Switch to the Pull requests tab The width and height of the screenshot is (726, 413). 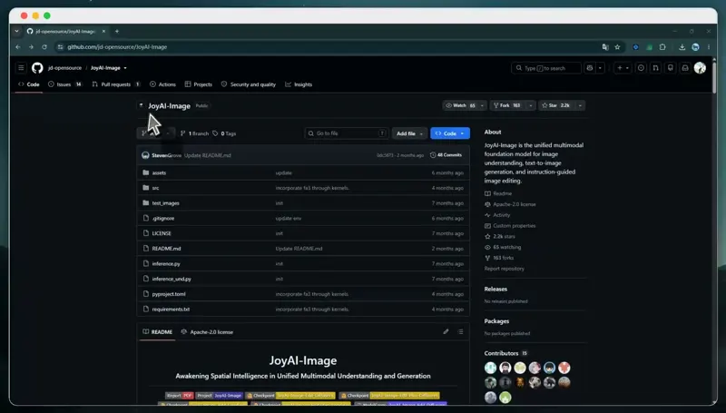[116, 84]
